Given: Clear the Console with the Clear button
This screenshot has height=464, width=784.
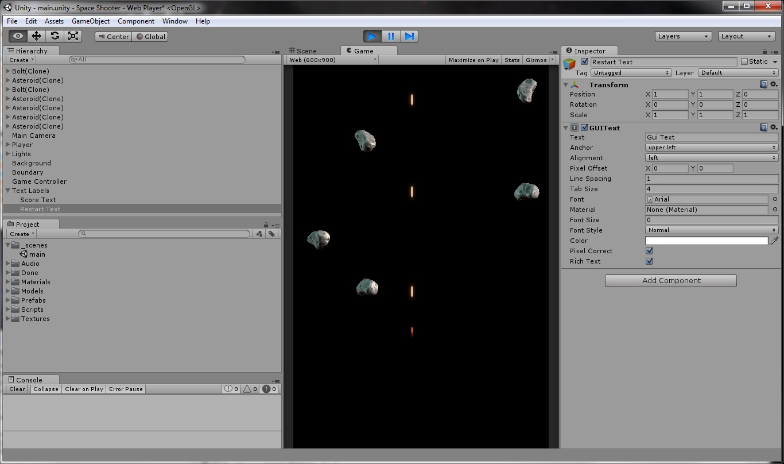Looking at the screenshot, I should coord(16,389).
